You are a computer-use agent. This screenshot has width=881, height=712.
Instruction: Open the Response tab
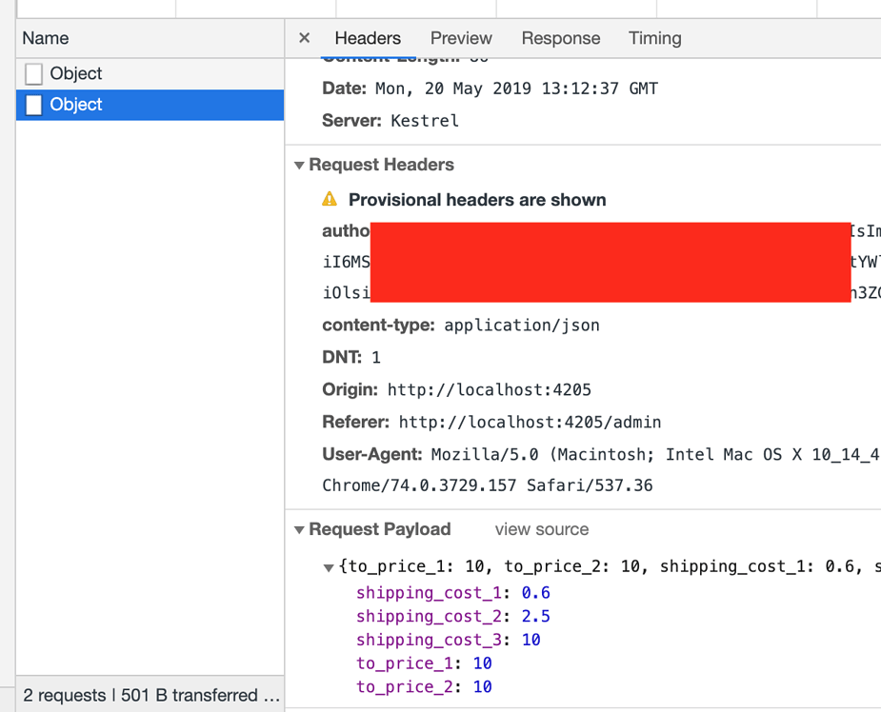pos(560,38)
